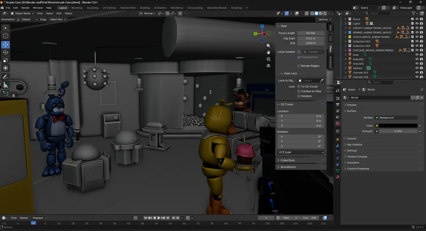The image size is (426, 231).
Task: Check the Lock To 3D Cursor option
Action: [299, 87]
